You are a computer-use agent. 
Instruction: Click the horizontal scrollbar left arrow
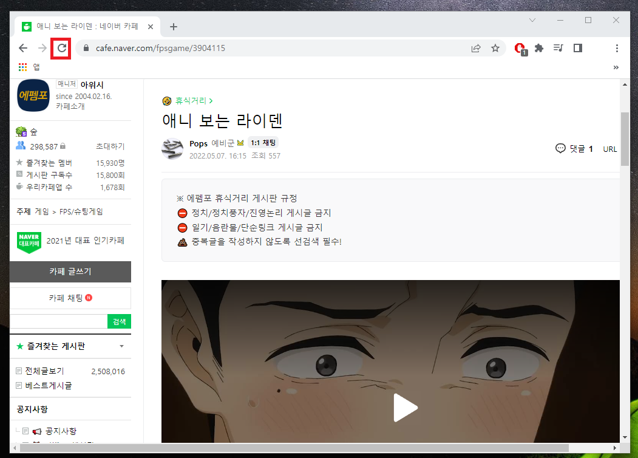click(15, 448)
